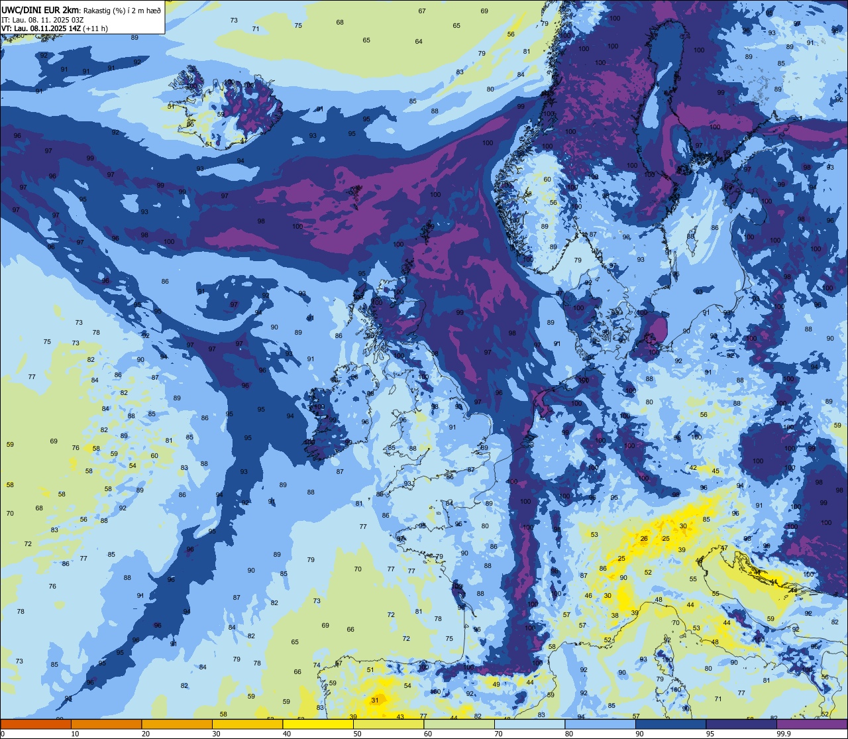848x739 pixels.
Task: Choose the 50–60% pale yellow legend segment
Action: point(388,724)
